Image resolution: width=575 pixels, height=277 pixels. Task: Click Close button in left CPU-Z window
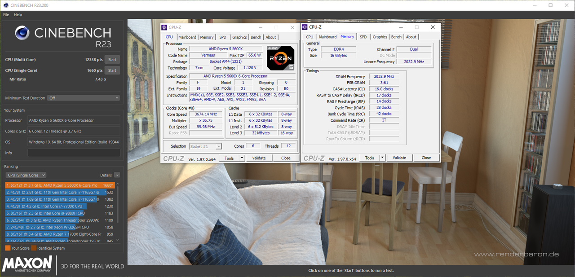pyautogui.click(x=286, y=158)
